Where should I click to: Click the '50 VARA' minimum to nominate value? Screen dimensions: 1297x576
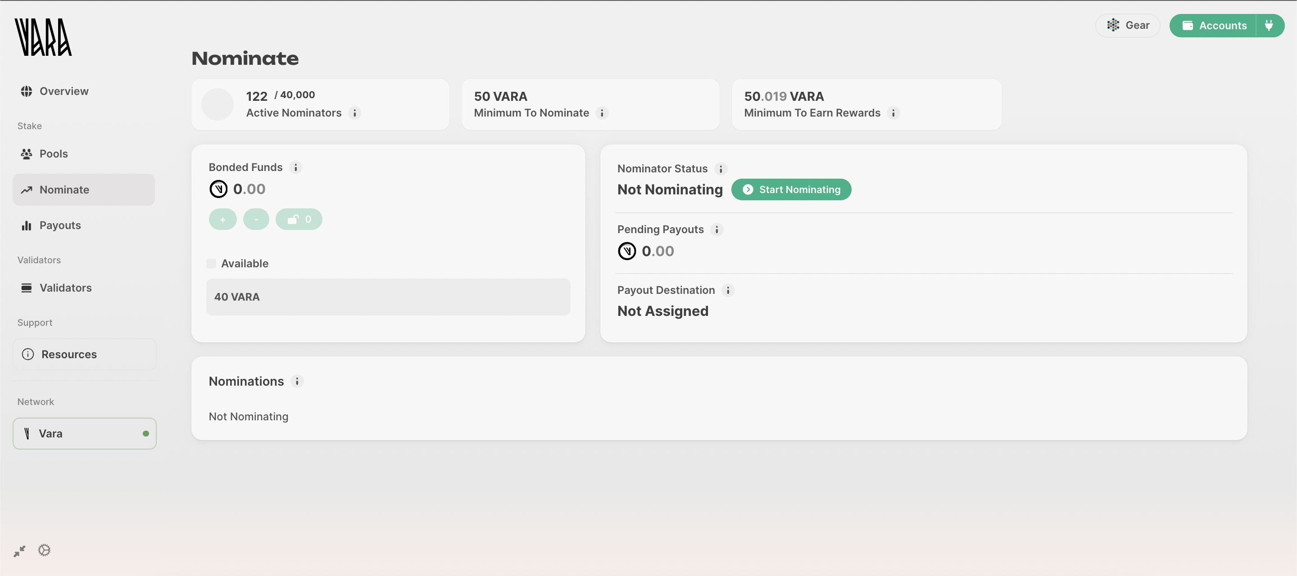tap(500, 96)
